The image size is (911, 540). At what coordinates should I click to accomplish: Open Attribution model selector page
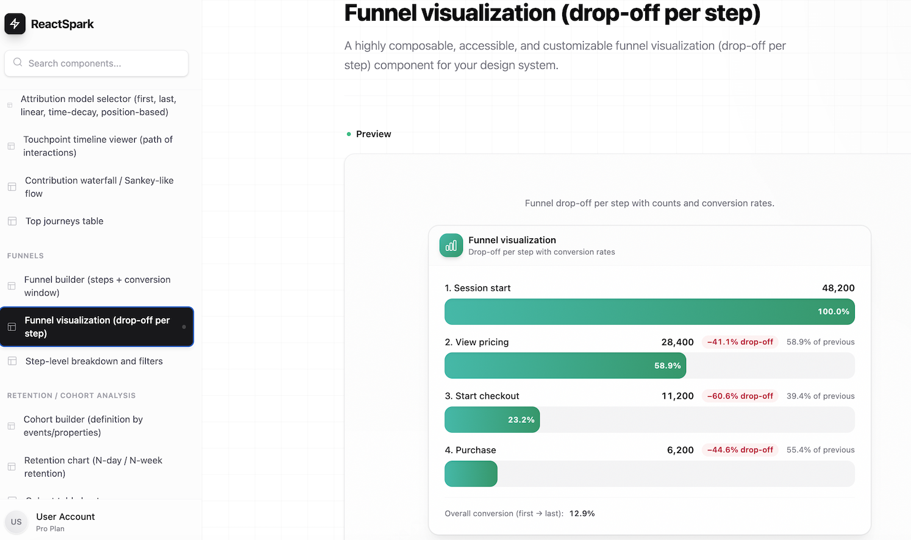pos(98,105)
